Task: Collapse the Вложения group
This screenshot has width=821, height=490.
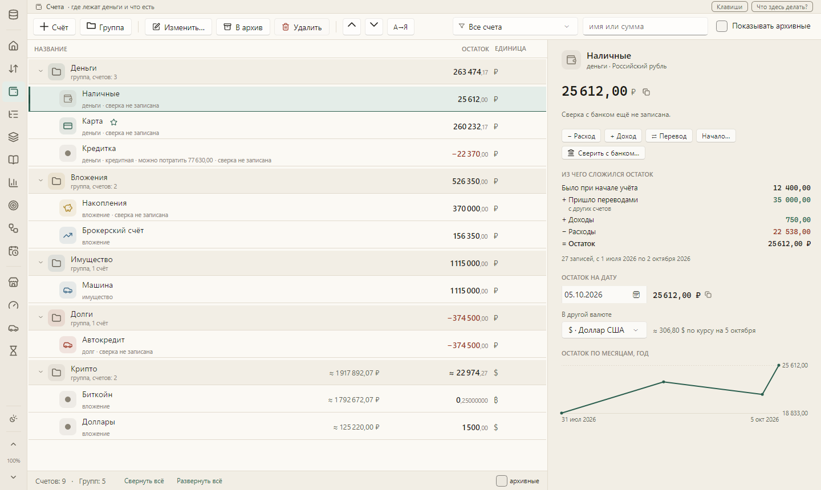Action: (x=40, y=181)
